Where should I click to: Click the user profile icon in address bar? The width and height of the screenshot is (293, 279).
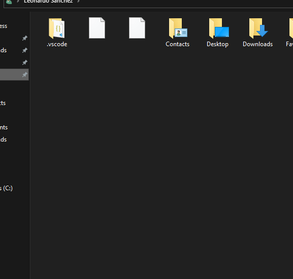coord(9,2)
